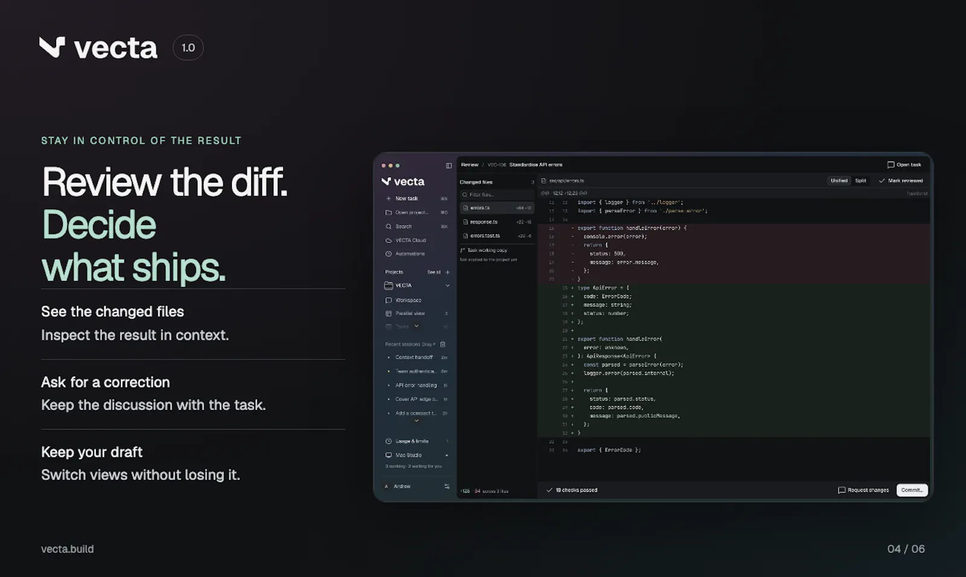Click vecta.build link in footer
Screen dimensions: 966x577
(68, 549)
